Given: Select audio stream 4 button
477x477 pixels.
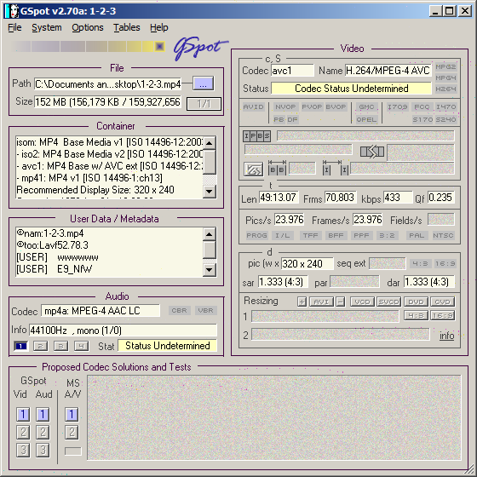Looking at the screenshot, I should tap(81, 346).
